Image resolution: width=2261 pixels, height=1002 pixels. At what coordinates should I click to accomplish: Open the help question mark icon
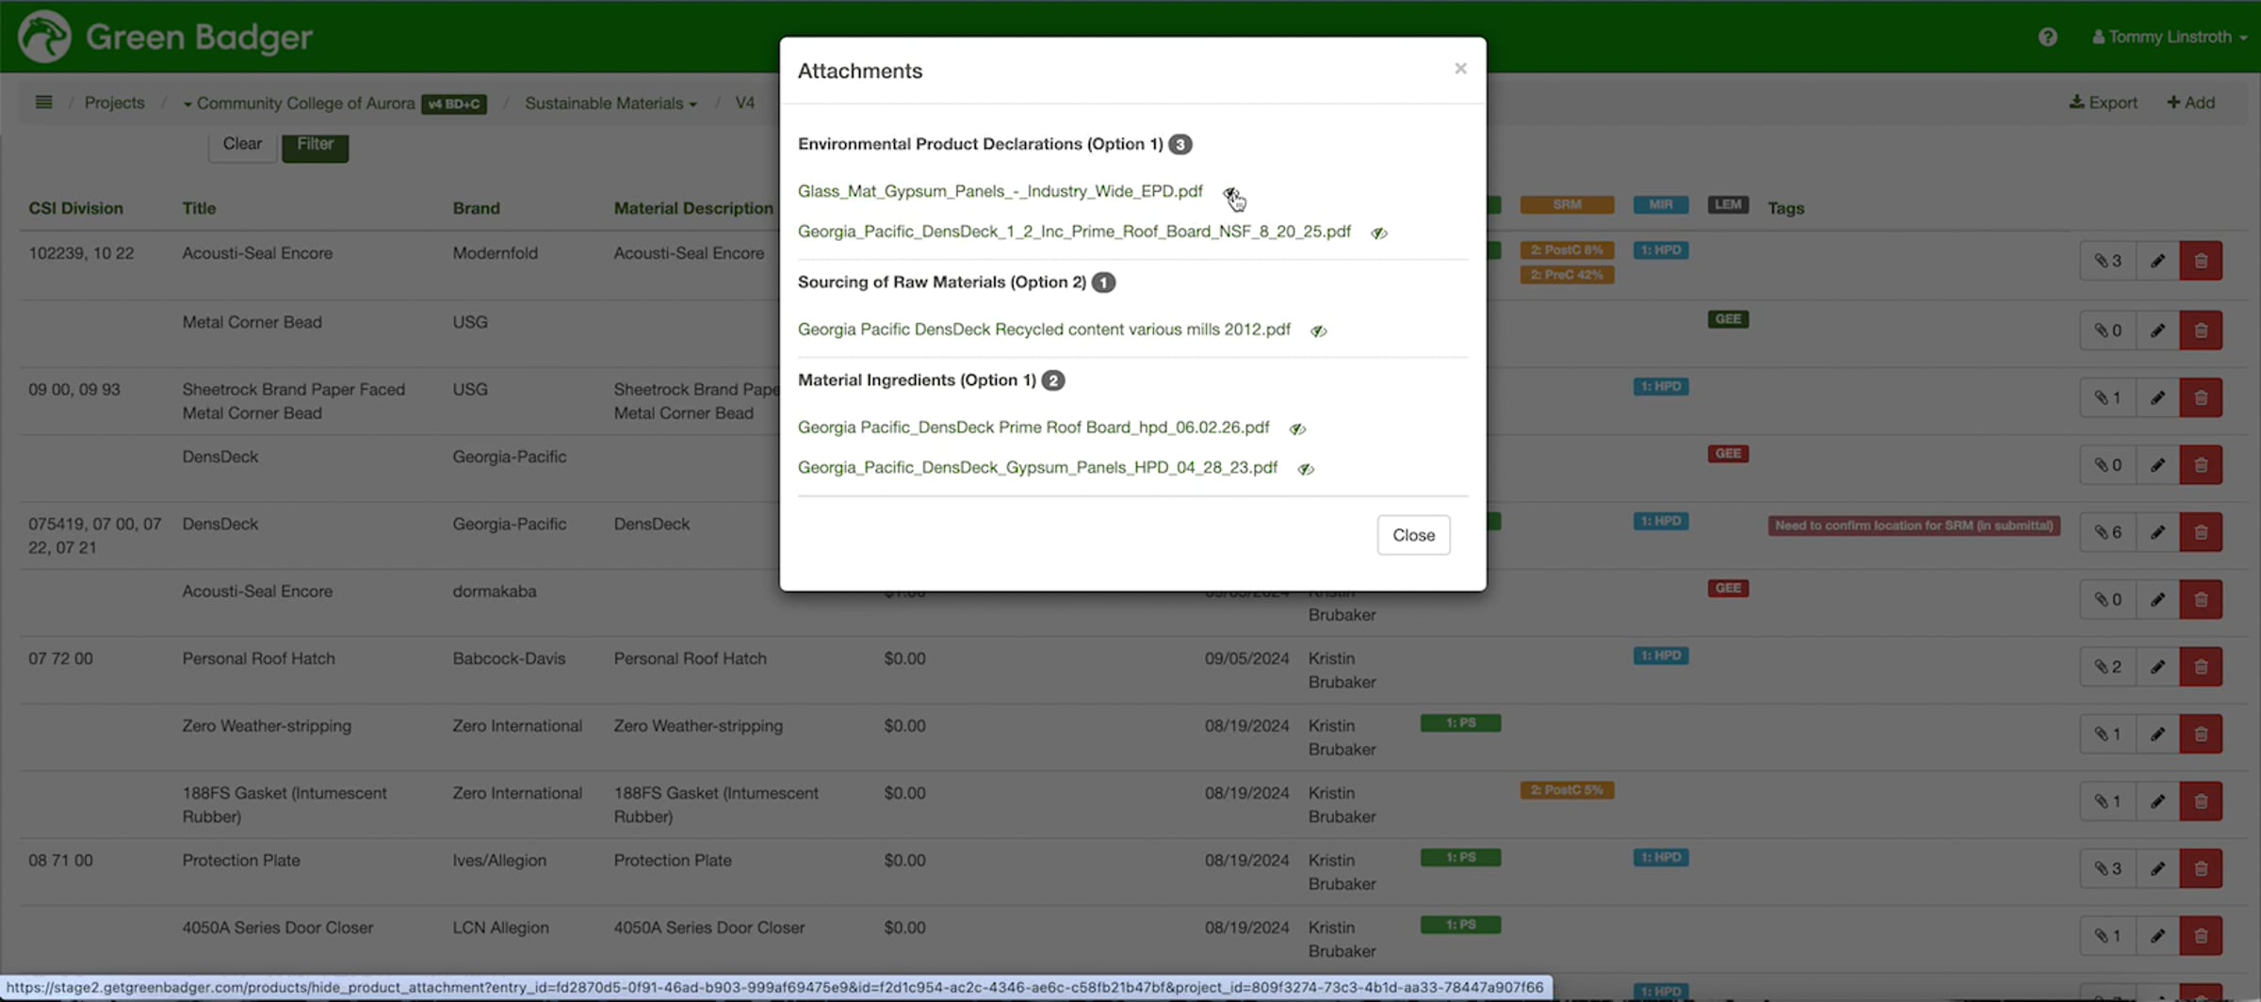(2047, 37)
